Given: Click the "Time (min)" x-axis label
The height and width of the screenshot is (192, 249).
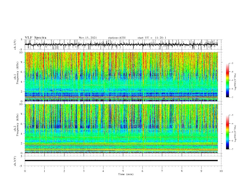Looking at the screenshot, I should coord(126,174).
